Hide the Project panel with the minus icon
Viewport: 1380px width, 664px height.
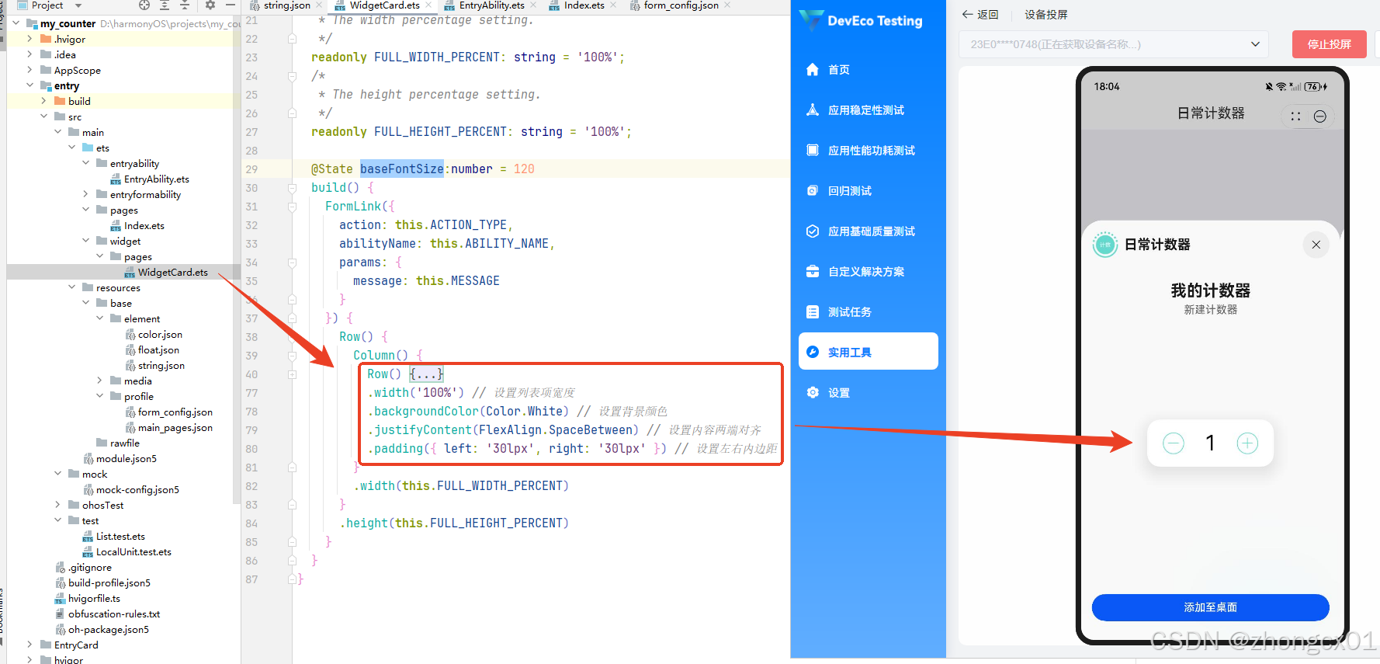[x=231, y=5]
